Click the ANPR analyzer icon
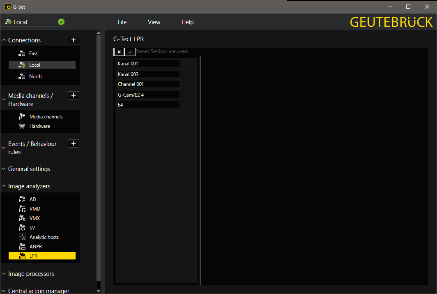 tap(22, 247)
